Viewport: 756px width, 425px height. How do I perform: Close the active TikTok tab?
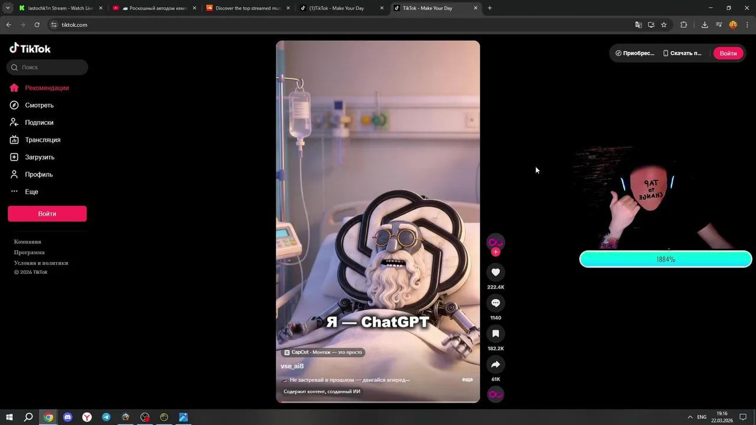click(475, 8)
